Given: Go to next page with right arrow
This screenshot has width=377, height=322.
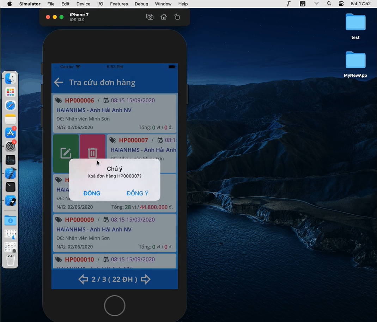Looking at the screenshot, I should [x=145, y=280].
